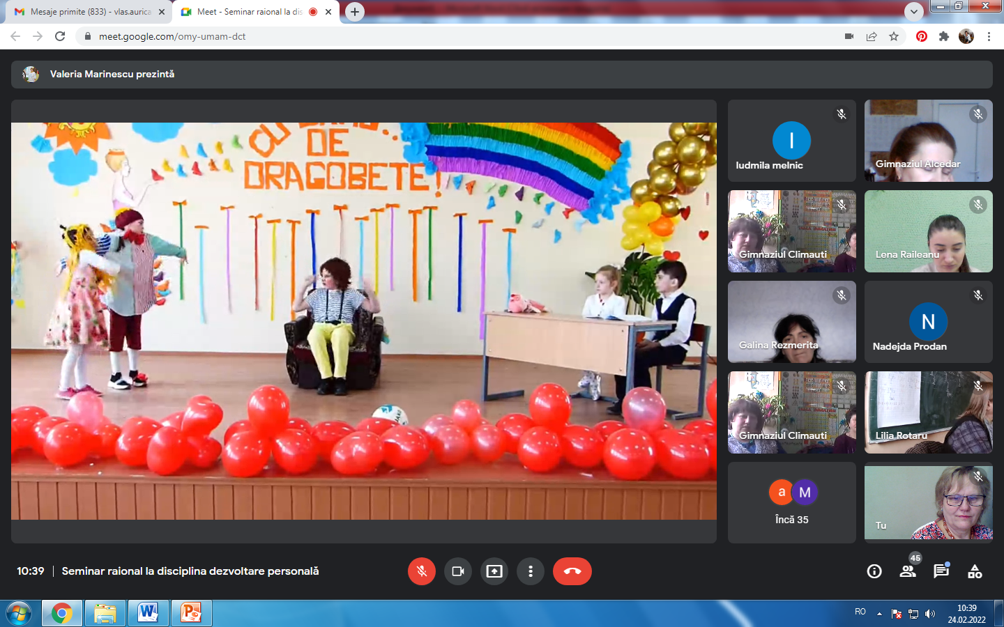
Task: Unmute microphone in the call controls
Action: pyautogui.click(x=422, y=571)
